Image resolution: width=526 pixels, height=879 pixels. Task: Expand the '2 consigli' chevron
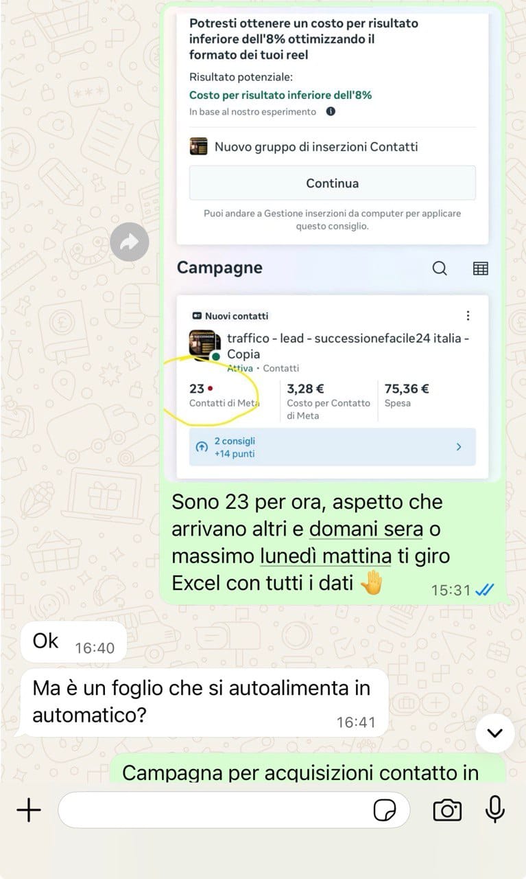[459, 447]
